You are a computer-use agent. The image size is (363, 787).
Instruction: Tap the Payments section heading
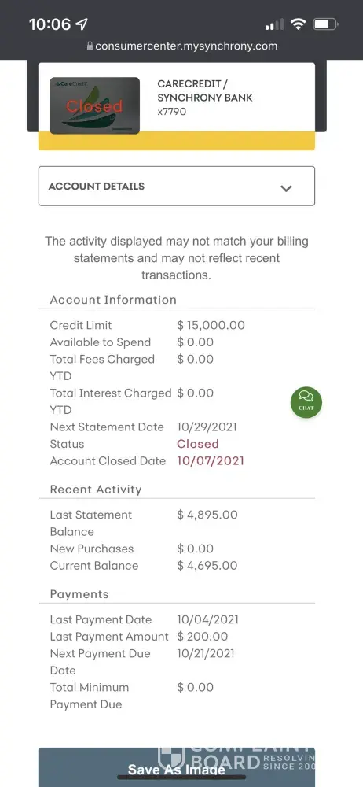tap(79, 594)
